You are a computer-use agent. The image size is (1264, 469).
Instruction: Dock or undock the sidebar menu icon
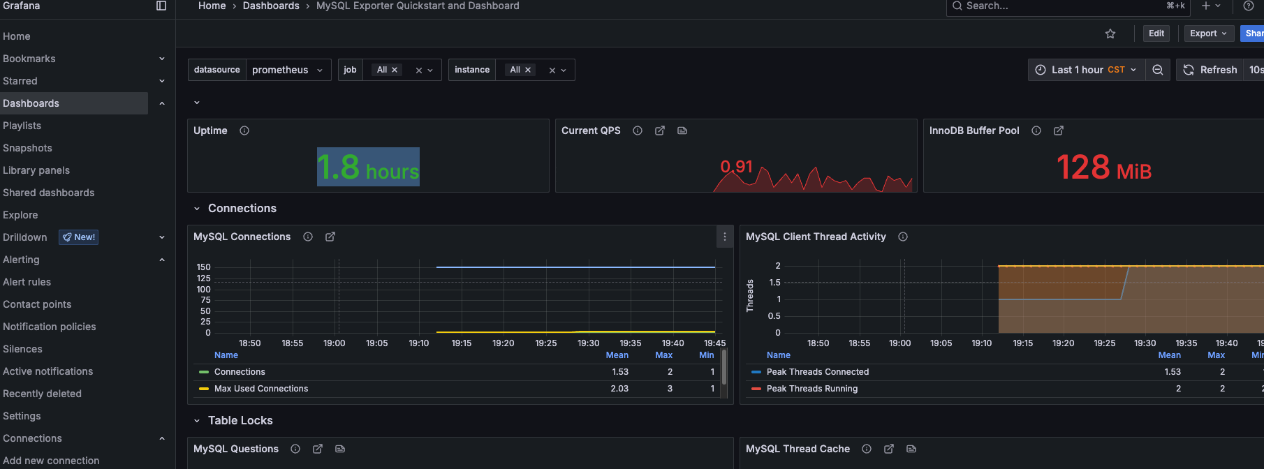tap(161, 6)
